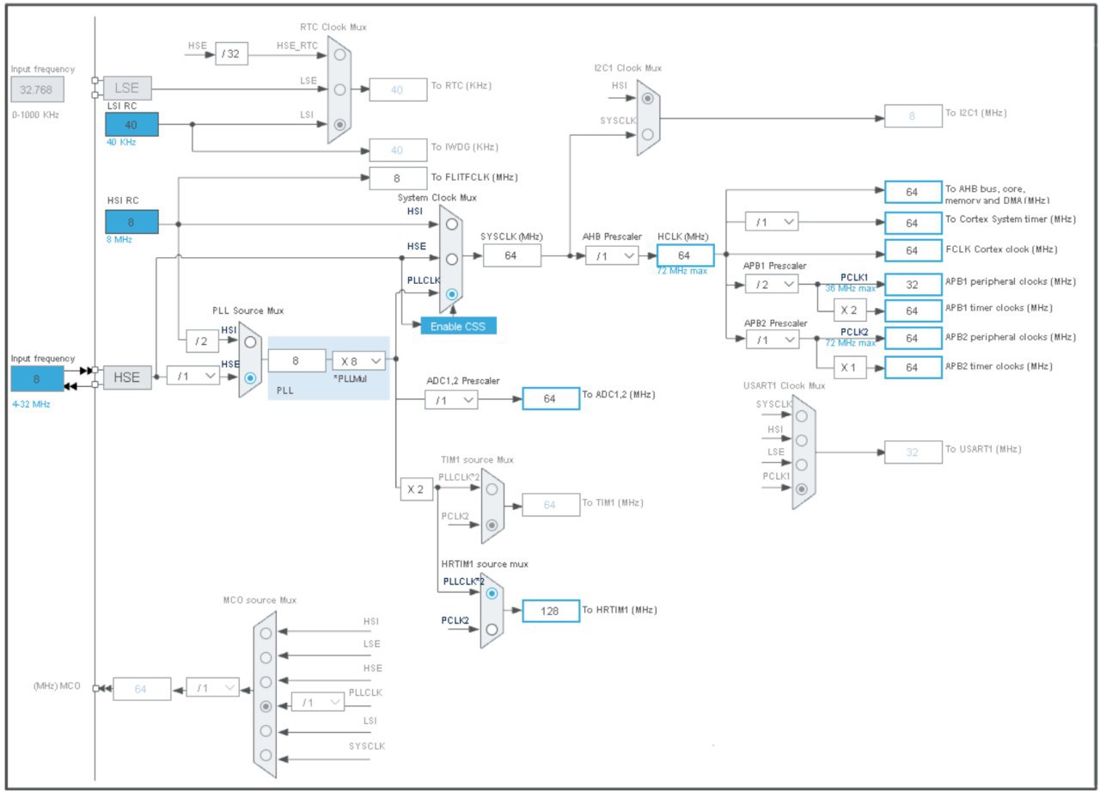This screenshot has width=1100, height=793.
Task: Edit the LSE input frequency 32.768 field
Action: (x=37, y=89)
